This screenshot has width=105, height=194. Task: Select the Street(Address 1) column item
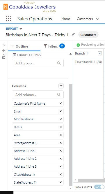click(x=38, y=143)
